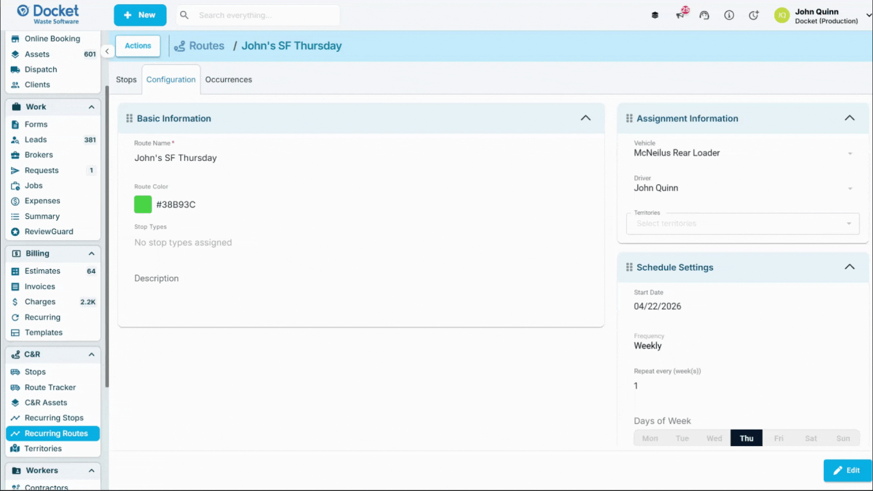Click the search magnifier icon

pos(184,15)
